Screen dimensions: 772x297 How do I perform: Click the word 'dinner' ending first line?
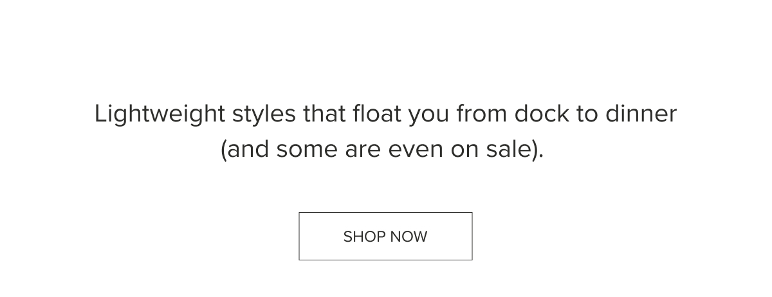[640, 114]
